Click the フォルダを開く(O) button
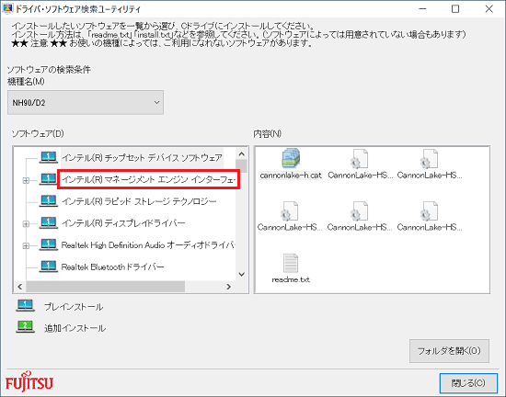 [449, 351]
